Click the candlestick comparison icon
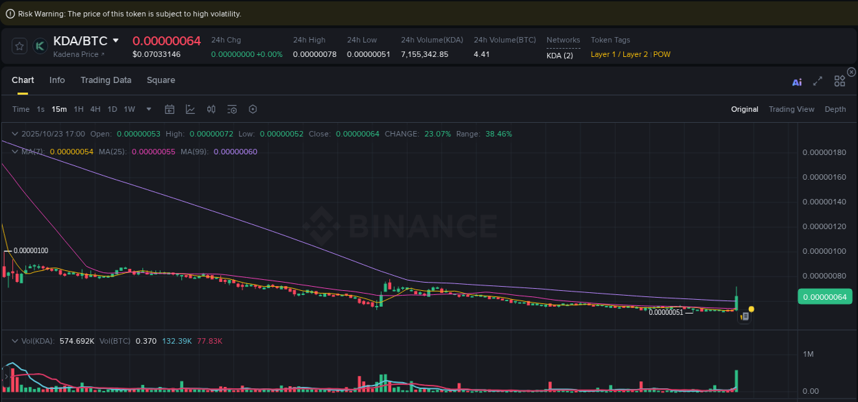The image size is (858, 402). tap(211, 109)
